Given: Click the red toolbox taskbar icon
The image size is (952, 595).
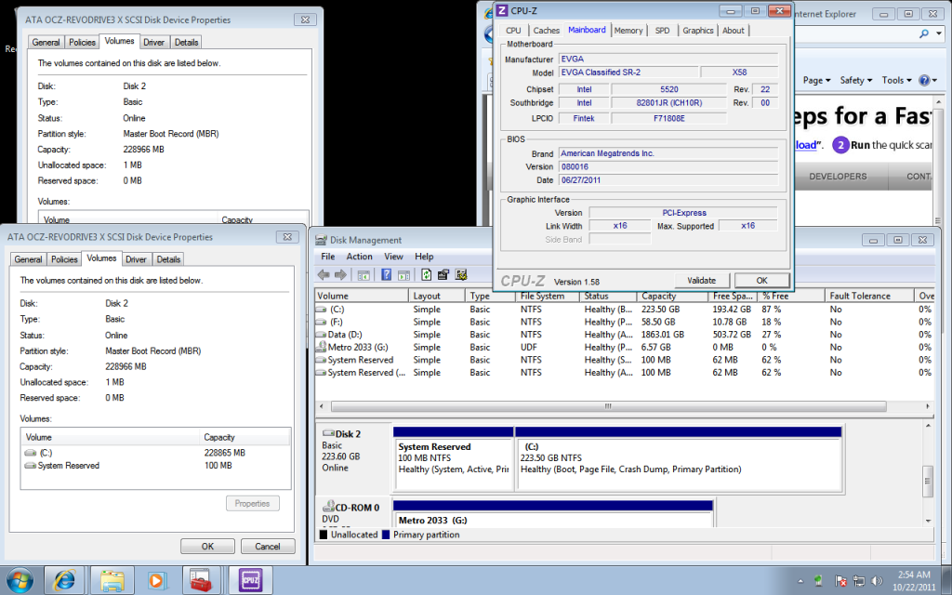Looking at the screenshot, I should click(201, 580).
